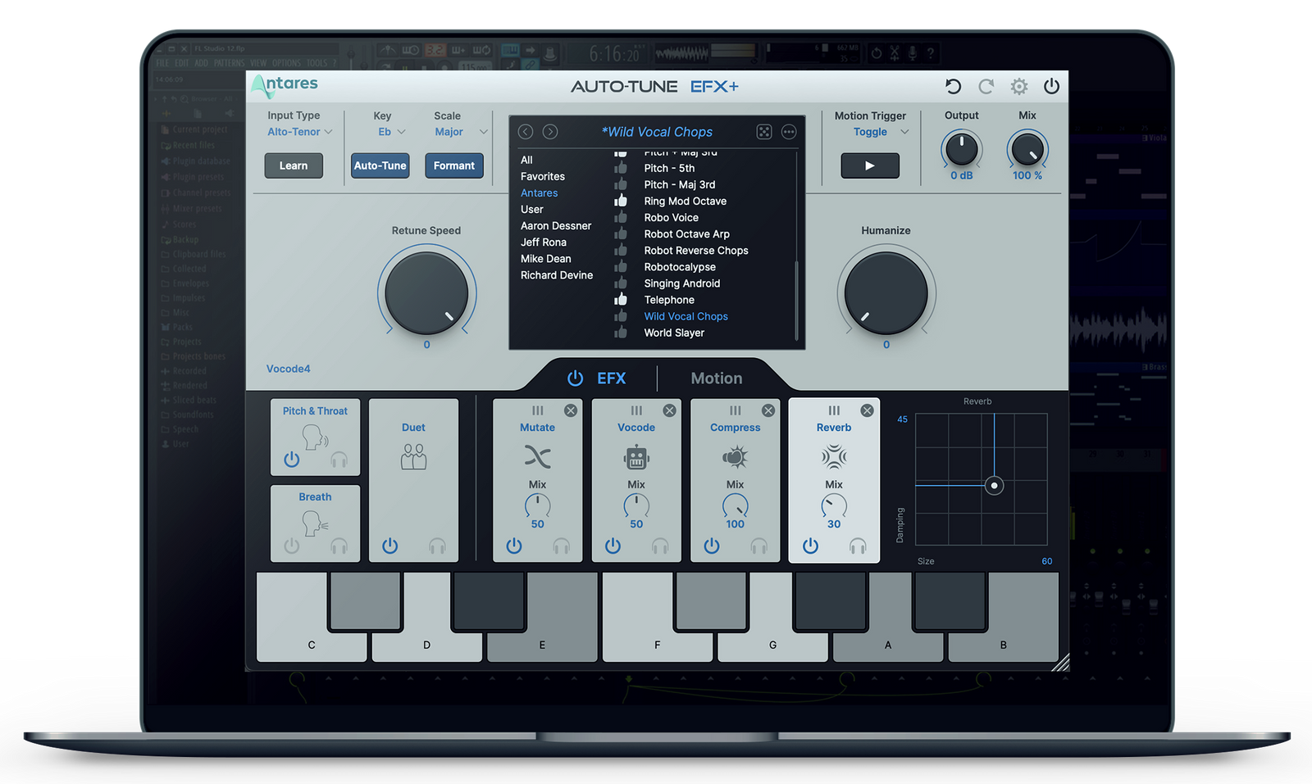Click the Humanize knob
Image resolution: width=1312 pixels, height=784 pixels.
(886, 293)
